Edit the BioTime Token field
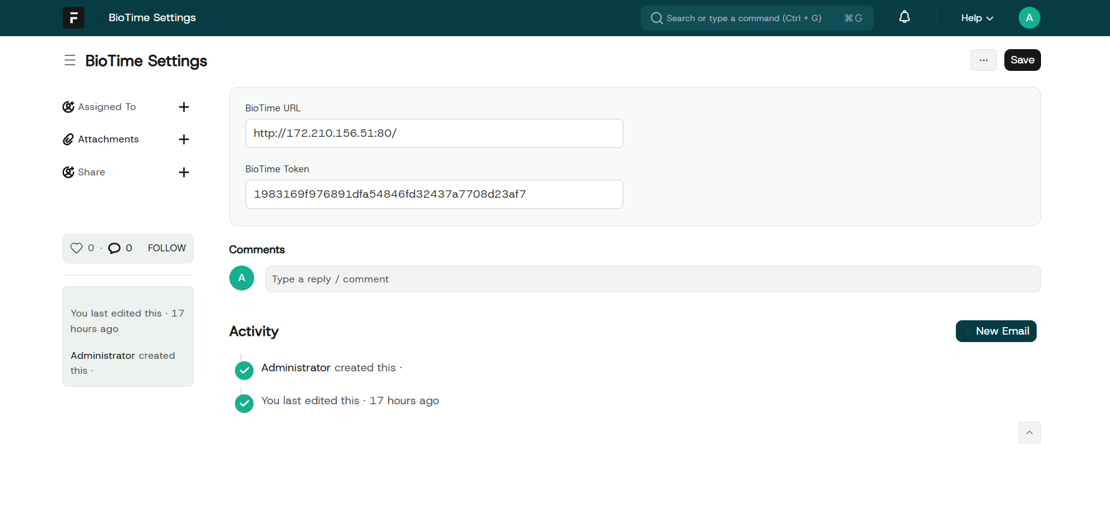1110x505 pixels. click(434, 194)
